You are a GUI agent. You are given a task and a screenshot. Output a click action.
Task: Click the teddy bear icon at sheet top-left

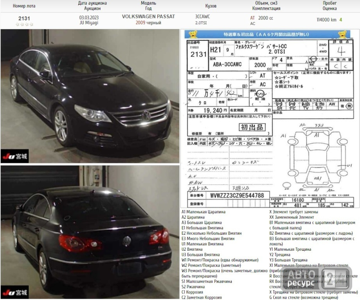[193, 34]
